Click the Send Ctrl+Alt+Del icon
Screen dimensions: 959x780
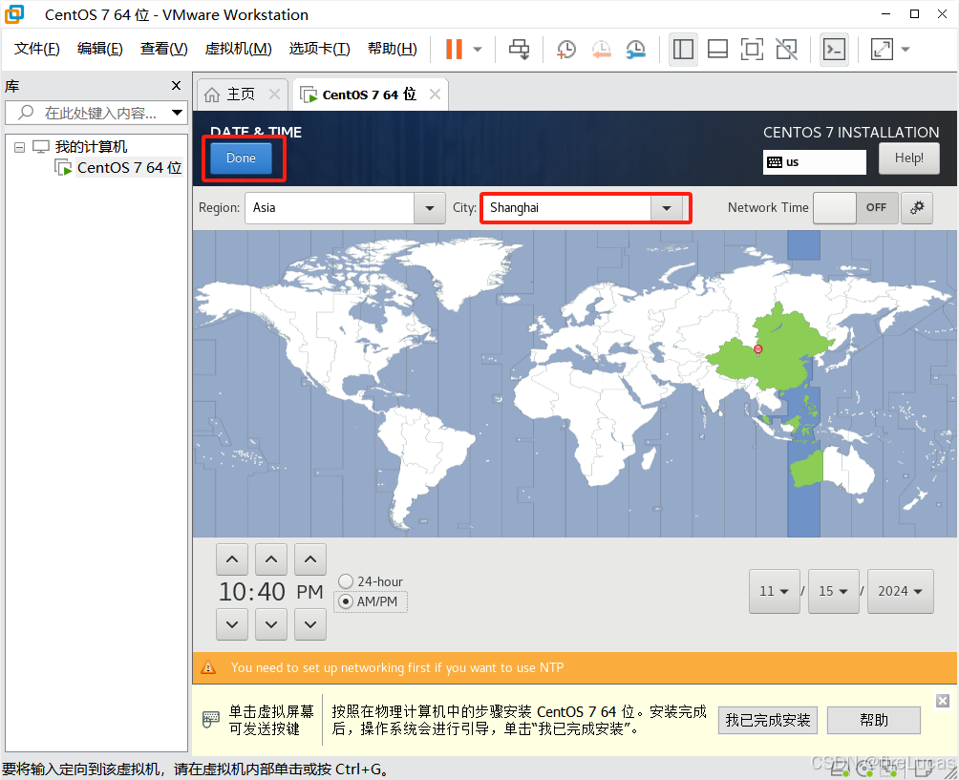click(520, 49)
